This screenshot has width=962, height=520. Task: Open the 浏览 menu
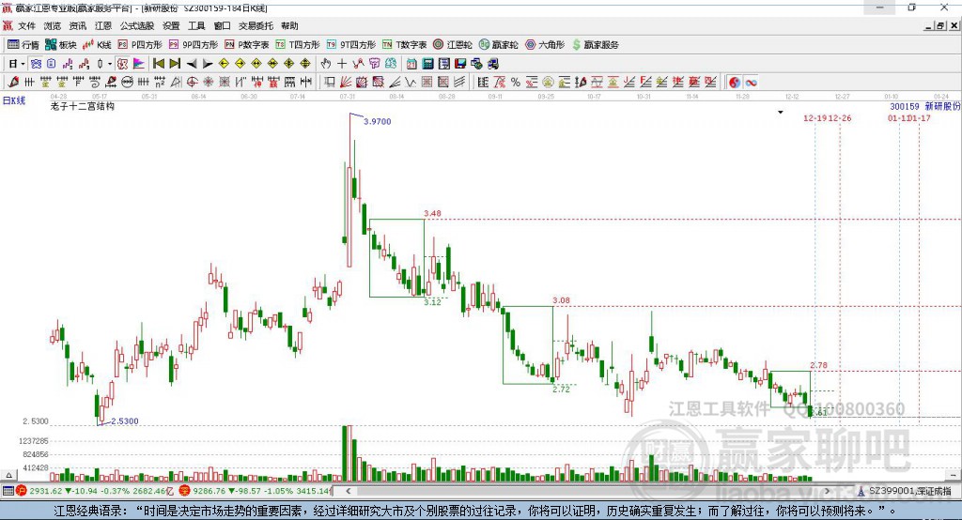click(x=53, y=25)
